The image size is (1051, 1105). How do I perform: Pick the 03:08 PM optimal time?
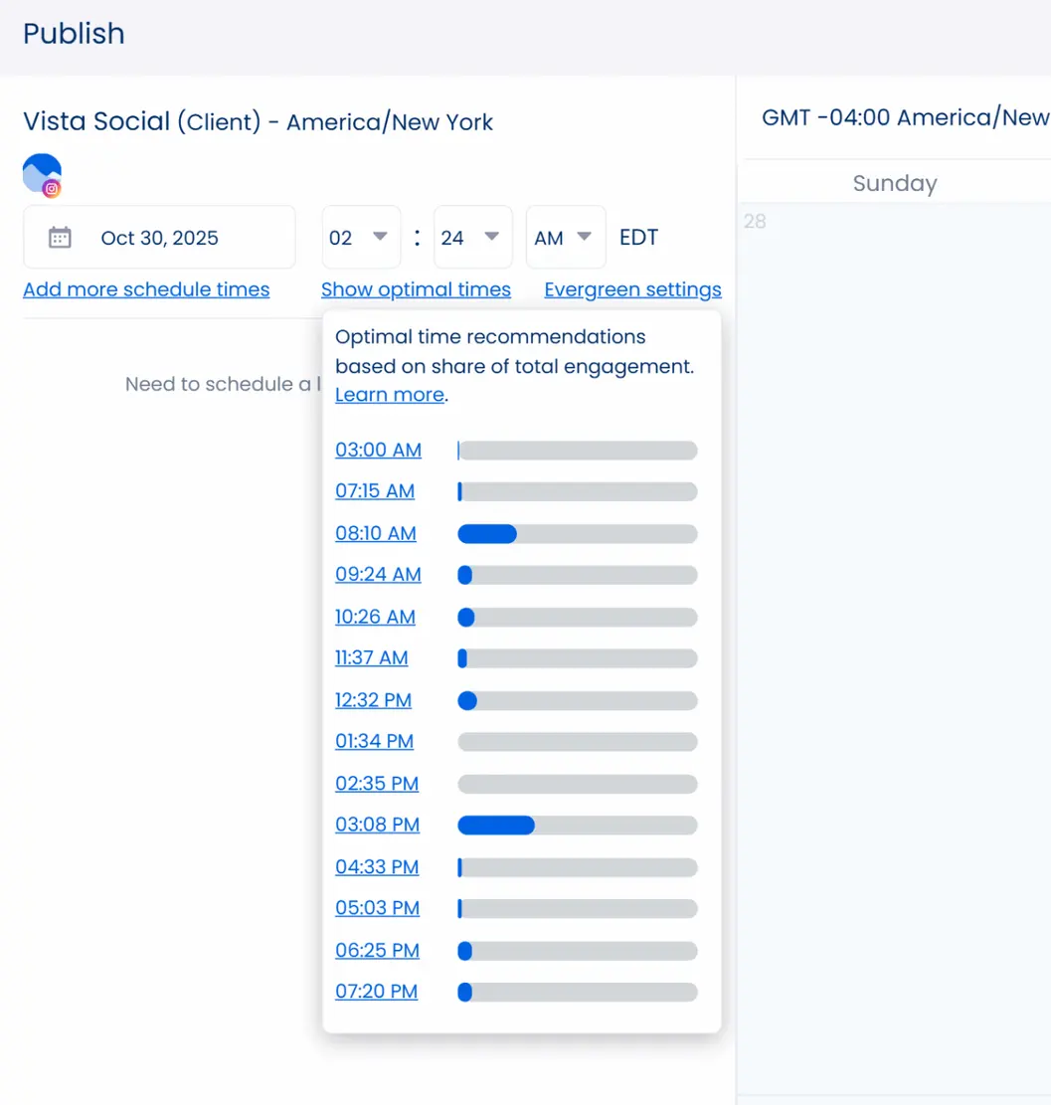tap(377, 825)
